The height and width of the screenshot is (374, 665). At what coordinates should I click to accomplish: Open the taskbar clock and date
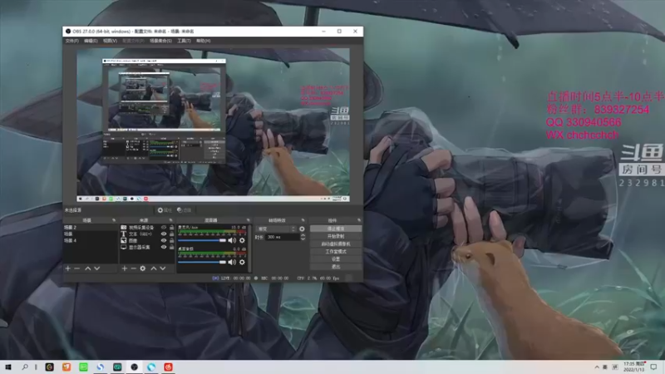633,367
